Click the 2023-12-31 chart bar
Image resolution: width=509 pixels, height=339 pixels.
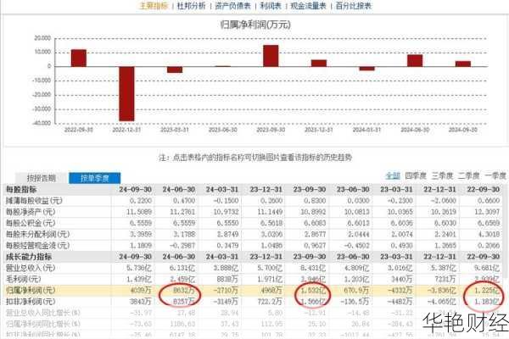pos(319,64)
